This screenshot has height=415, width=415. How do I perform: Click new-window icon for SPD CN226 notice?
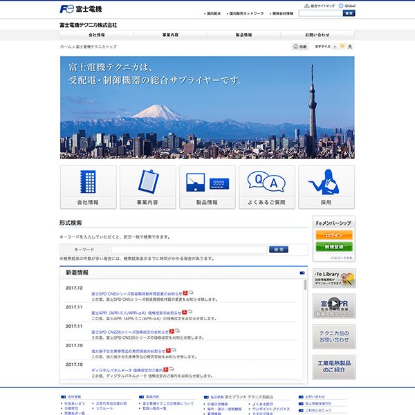(x=177, y=331)
